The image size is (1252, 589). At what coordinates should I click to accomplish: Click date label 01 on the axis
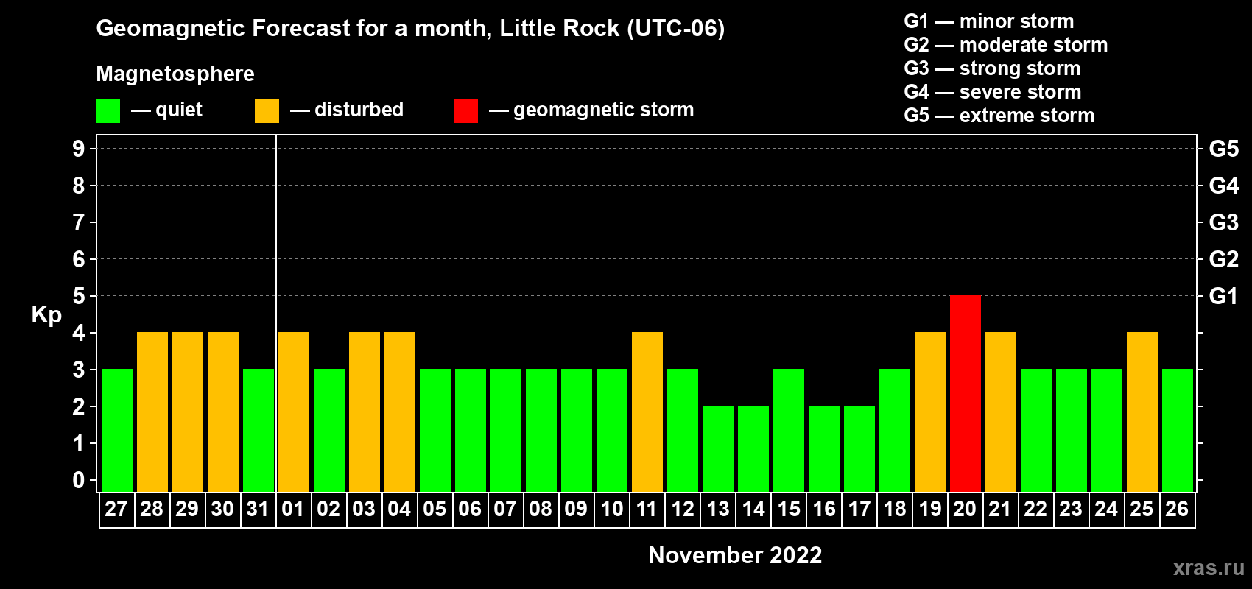293,509
